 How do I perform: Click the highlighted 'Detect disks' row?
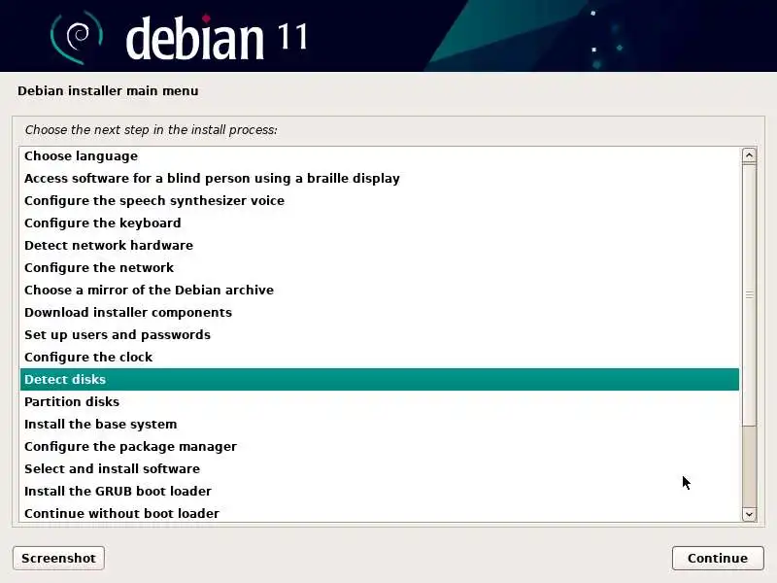click(x=379, y=379)
